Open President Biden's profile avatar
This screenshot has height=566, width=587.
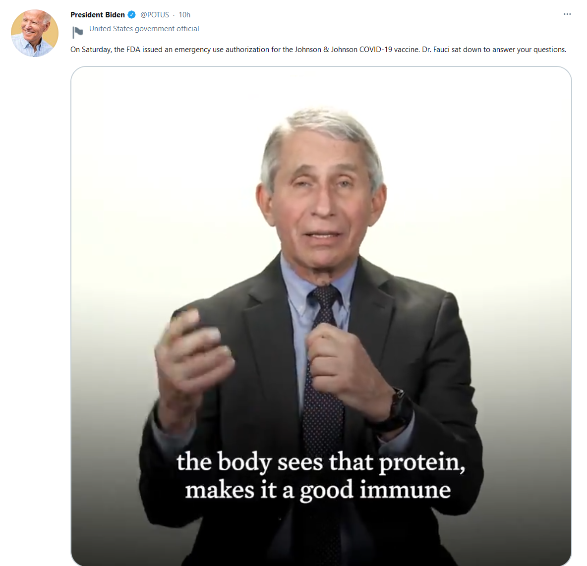pyautogui.click(x=35, y=33)
